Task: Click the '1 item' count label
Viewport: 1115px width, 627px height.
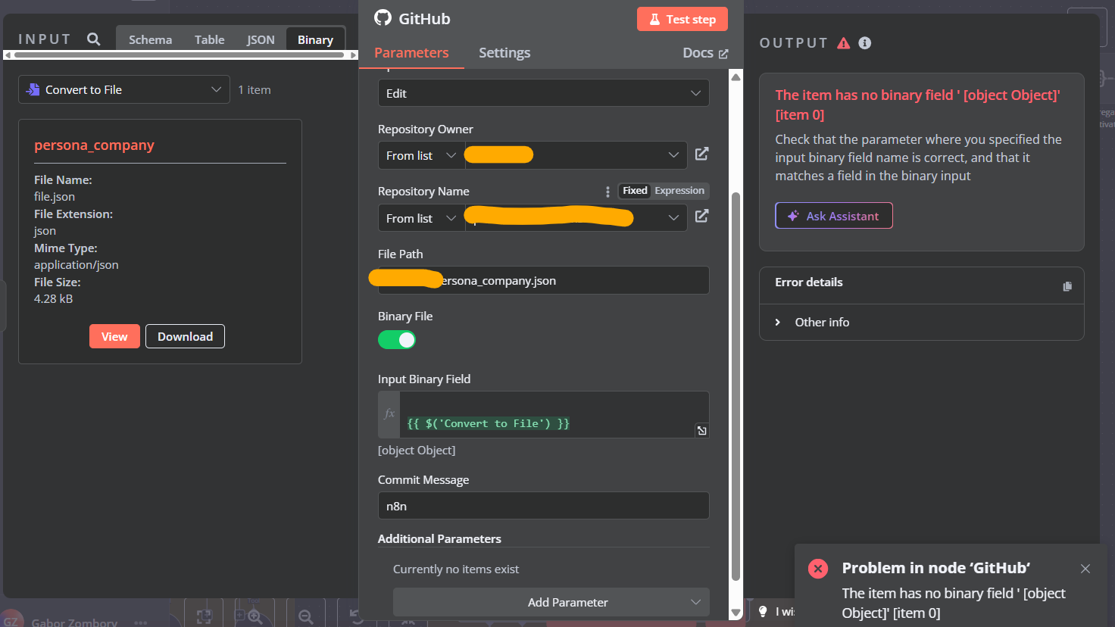Action: 255,90
